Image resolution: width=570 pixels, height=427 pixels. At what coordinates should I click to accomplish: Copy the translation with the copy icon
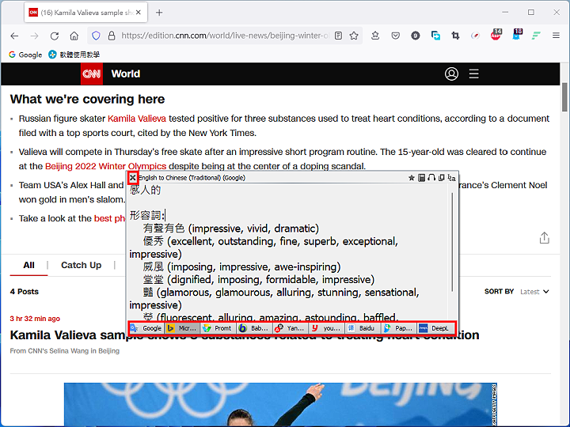(x=441, y=178)
